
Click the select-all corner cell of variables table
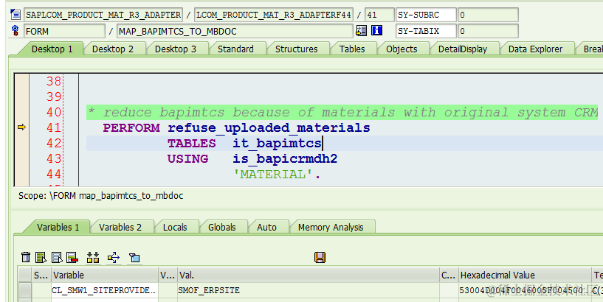coord(25,275)
